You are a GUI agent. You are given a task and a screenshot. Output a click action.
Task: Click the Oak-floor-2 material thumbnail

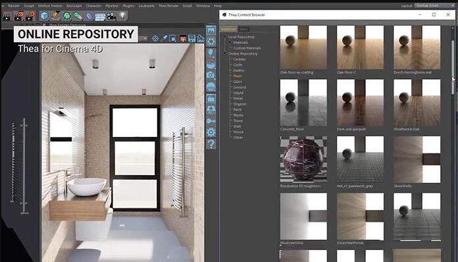tap(360, 47)
